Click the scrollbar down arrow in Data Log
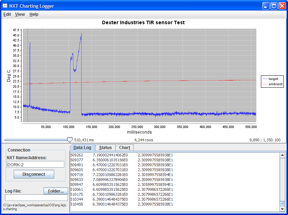This screenshot has height=215, width=288. (x=282, y=209)
